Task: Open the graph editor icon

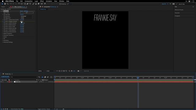Action: tap(51, 77)
